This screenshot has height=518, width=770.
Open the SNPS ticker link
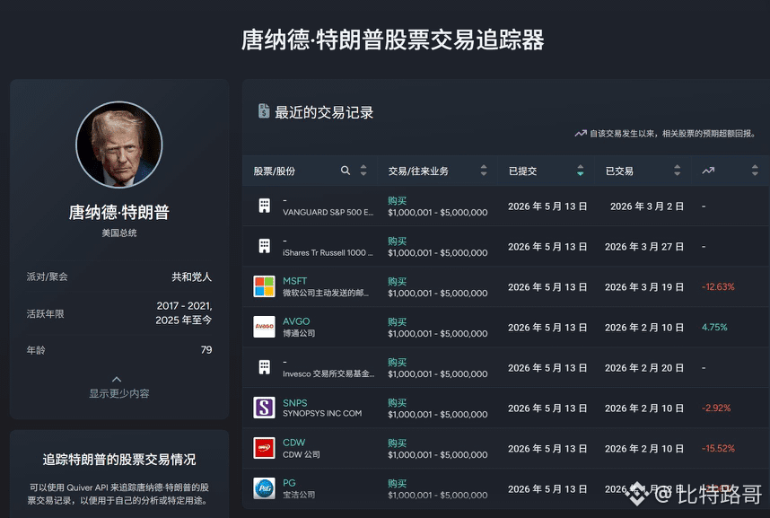tap(294, 402)
